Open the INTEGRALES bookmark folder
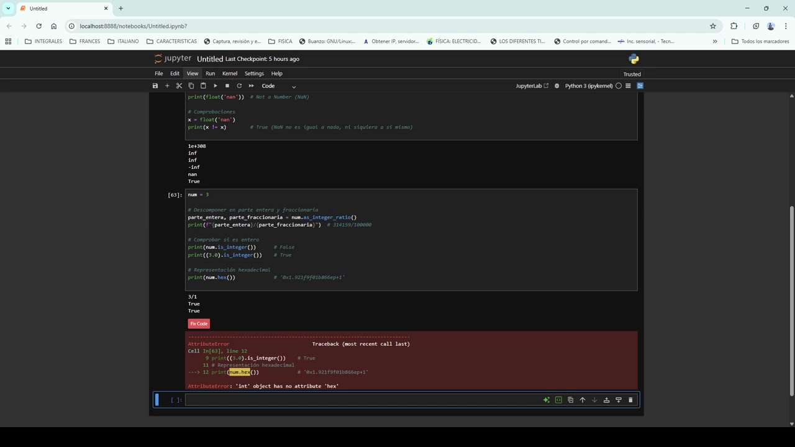 click(x=43, y=42)
